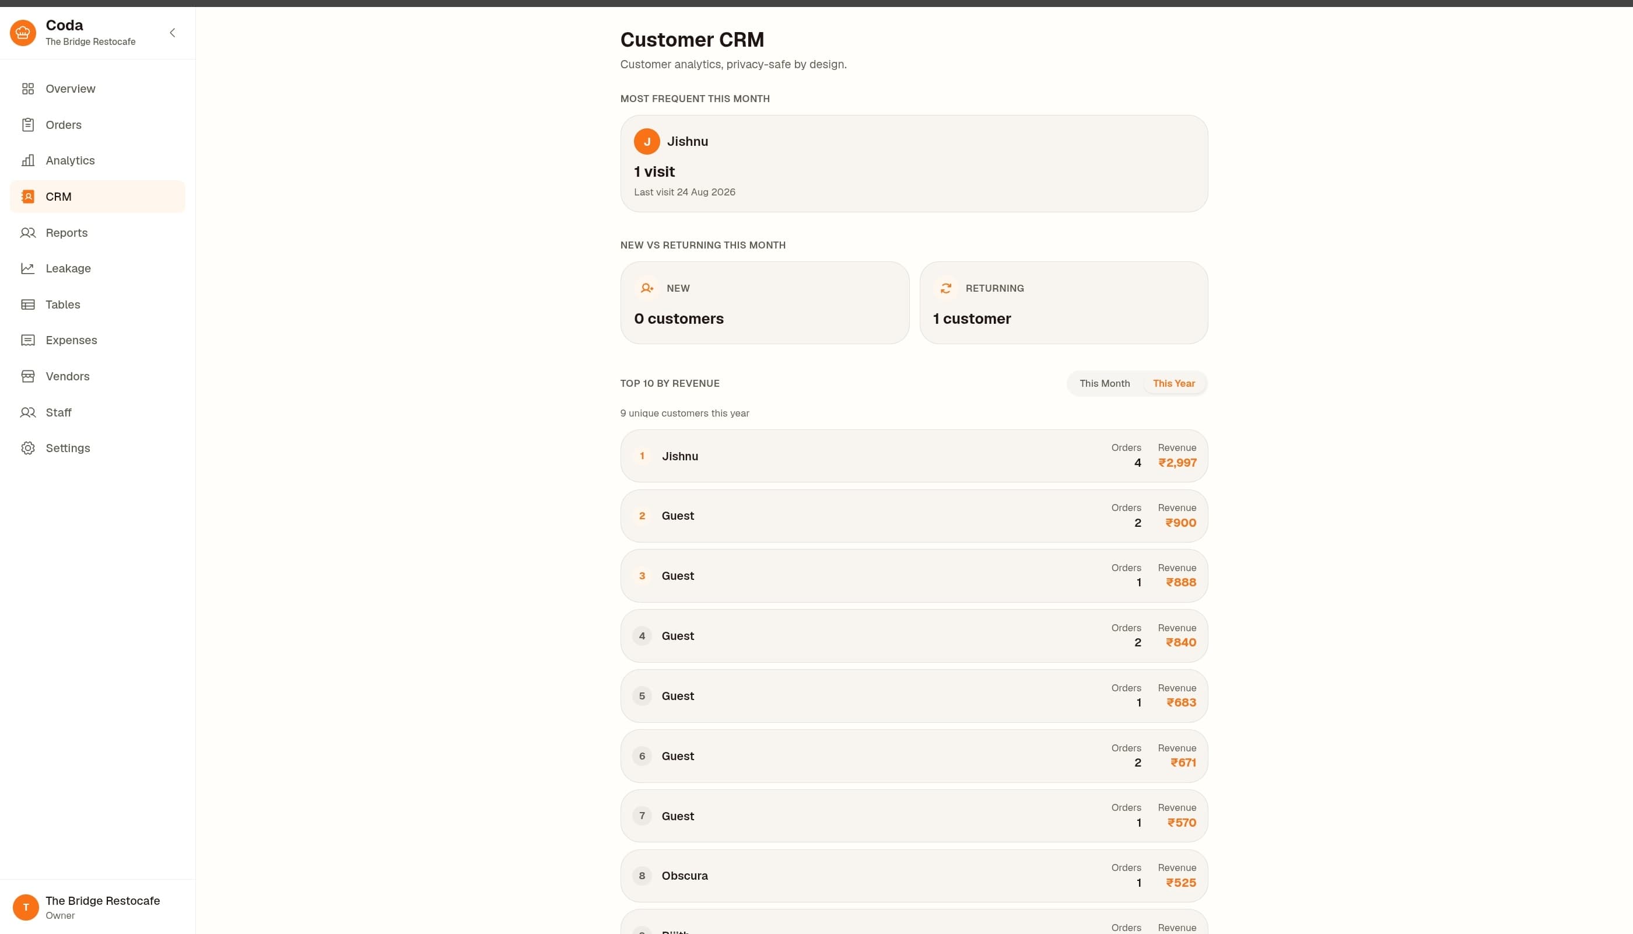Click the 'Last visit 24 Aug 2026' text
This screenshot has width=1633, height=934.
[x=685, y=192]
